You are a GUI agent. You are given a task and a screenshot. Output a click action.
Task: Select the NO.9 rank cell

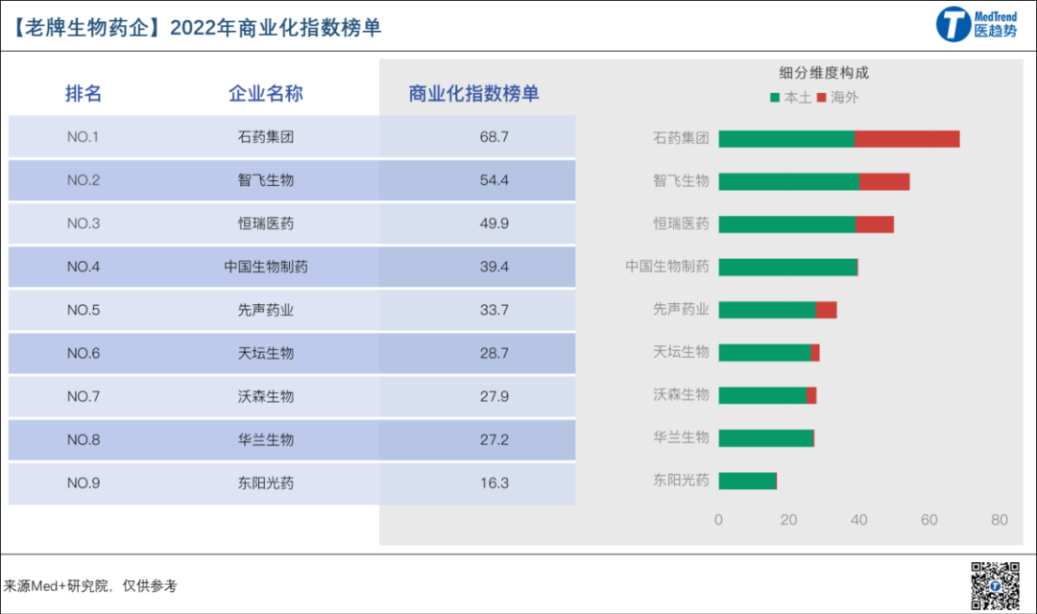pyautogui.click(x=84, y=484)
